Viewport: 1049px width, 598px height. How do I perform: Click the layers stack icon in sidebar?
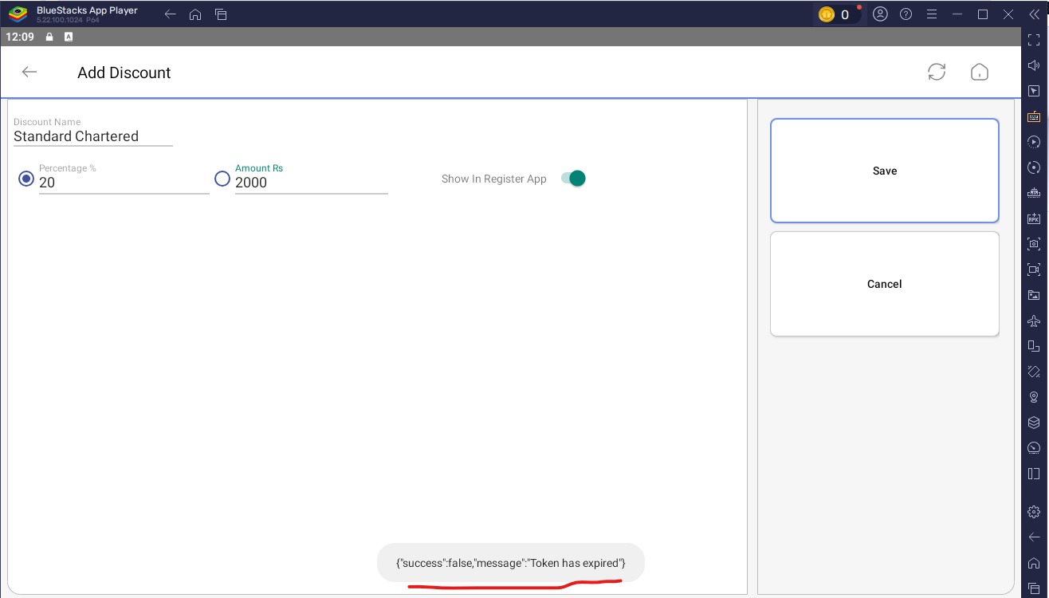[1034, 423]
